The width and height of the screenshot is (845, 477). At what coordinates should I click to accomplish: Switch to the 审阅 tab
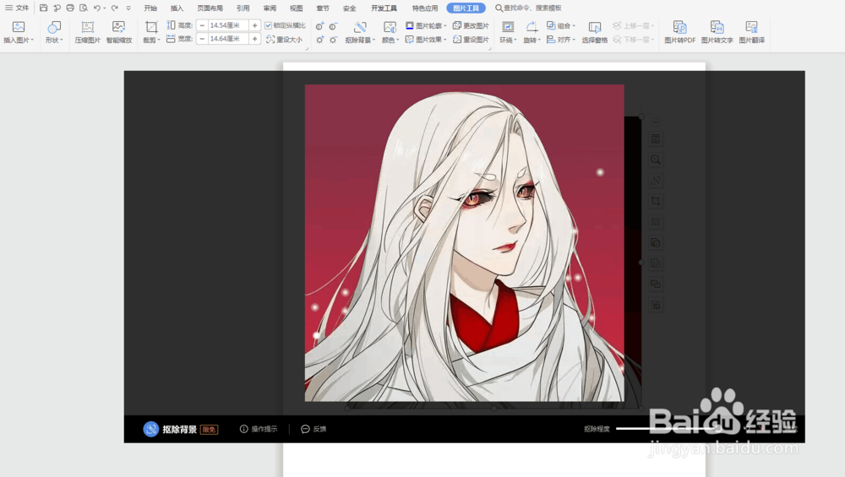pos(270,8)
